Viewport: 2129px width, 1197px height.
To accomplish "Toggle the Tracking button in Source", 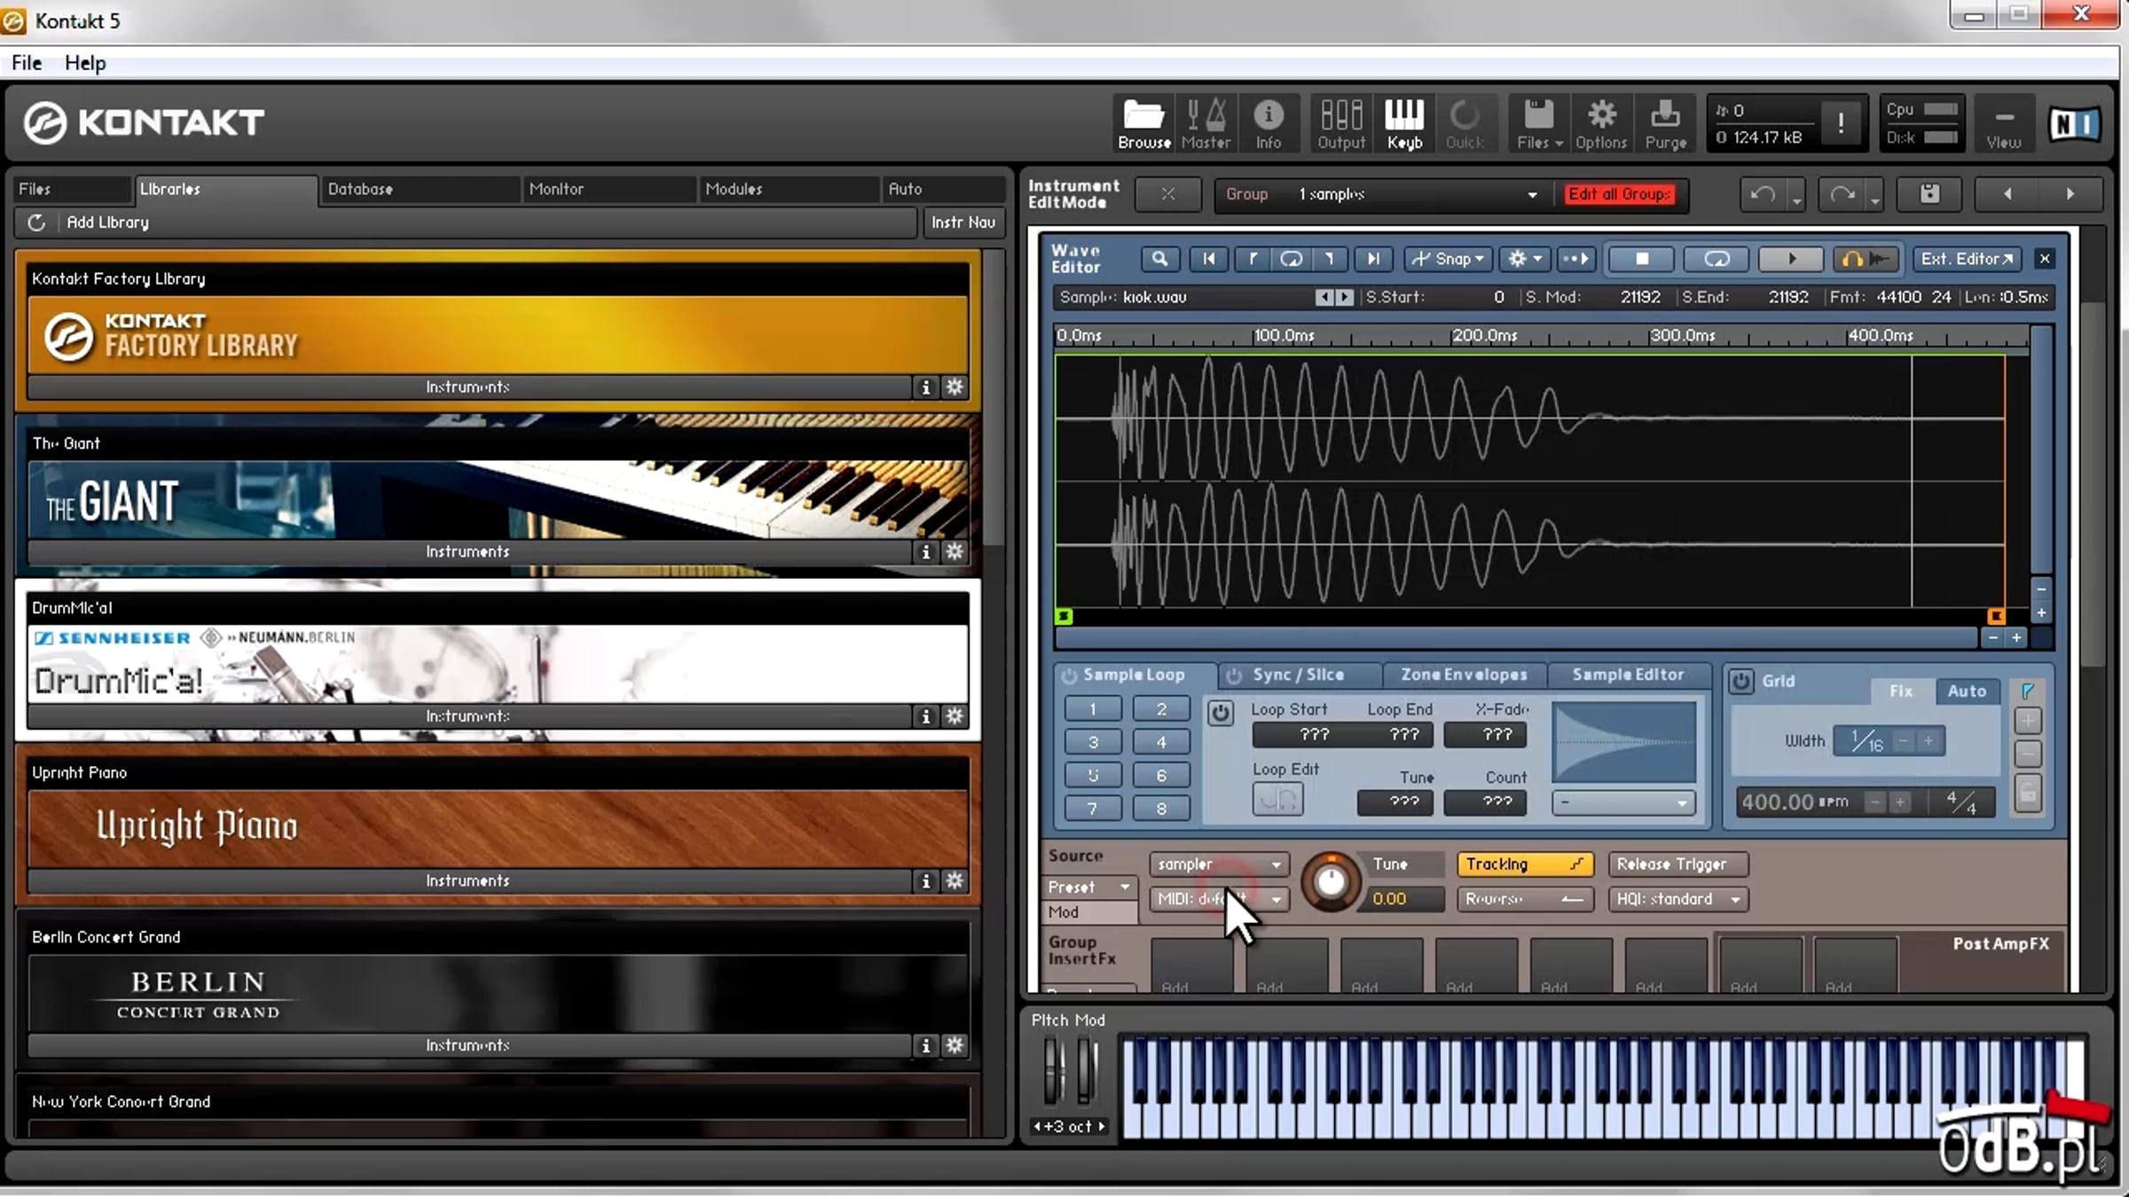I will tap(1525, 864).
